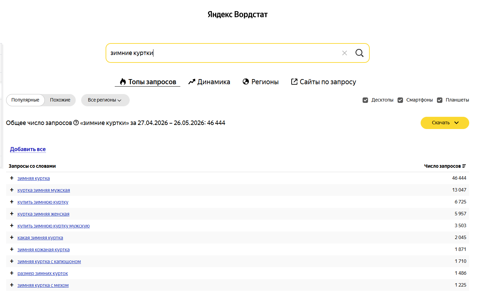
Task: Open the 'зимняя кожаная куртка' query link
Action: 43,250
